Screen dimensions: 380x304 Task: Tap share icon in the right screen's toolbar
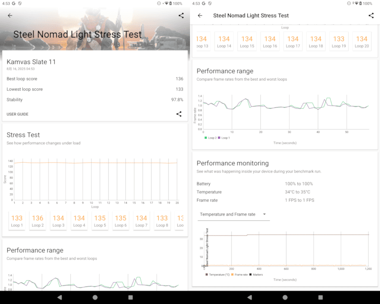click(x=371, y=16)
